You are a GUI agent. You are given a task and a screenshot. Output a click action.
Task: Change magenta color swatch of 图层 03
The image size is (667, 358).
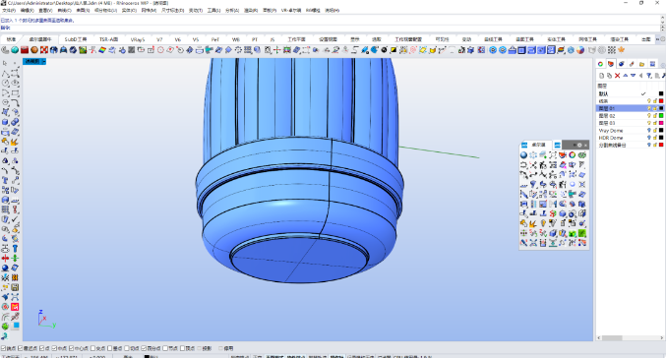661,123
